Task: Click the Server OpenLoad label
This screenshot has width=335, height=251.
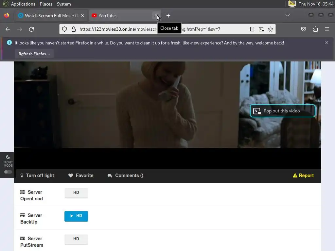Action: (31, 195)
